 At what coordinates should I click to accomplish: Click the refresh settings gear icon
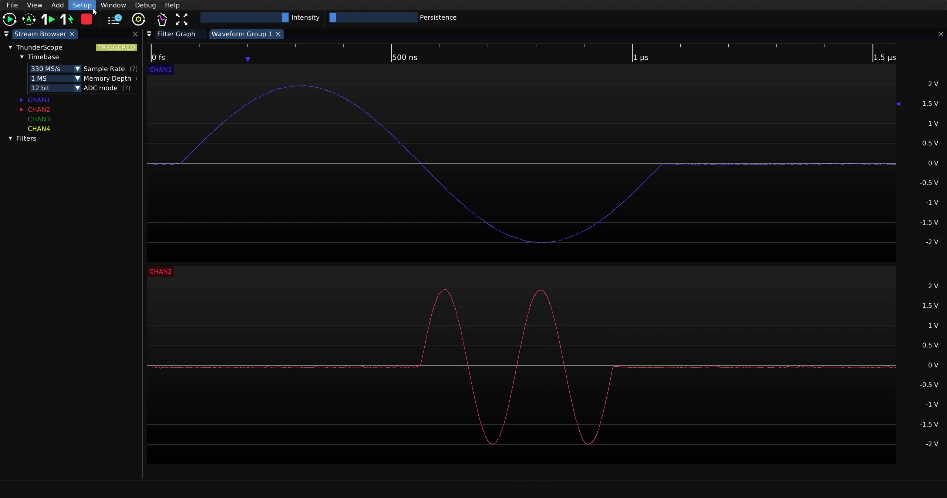click(139, 19)
